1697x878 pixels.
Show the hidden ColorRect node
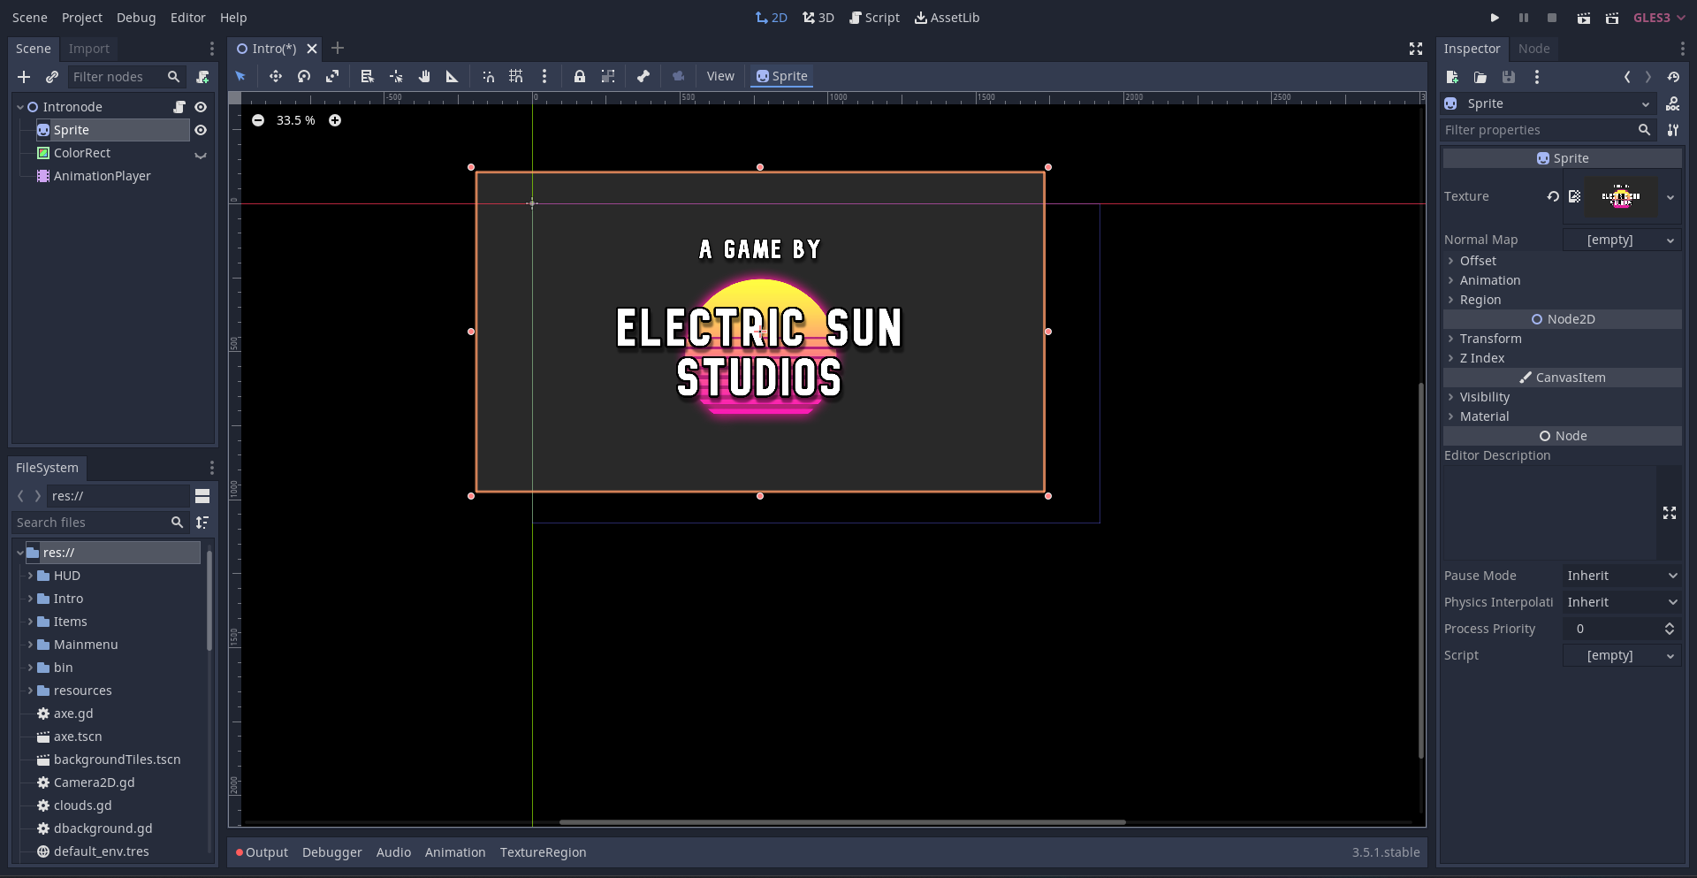[x=201, y=154]
